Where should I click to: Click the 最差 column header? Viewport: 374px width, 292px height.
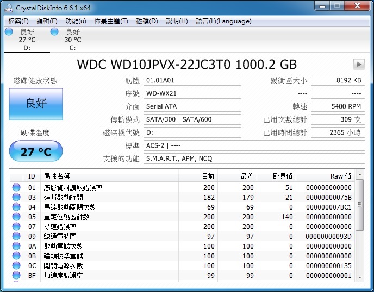(238, 176)
